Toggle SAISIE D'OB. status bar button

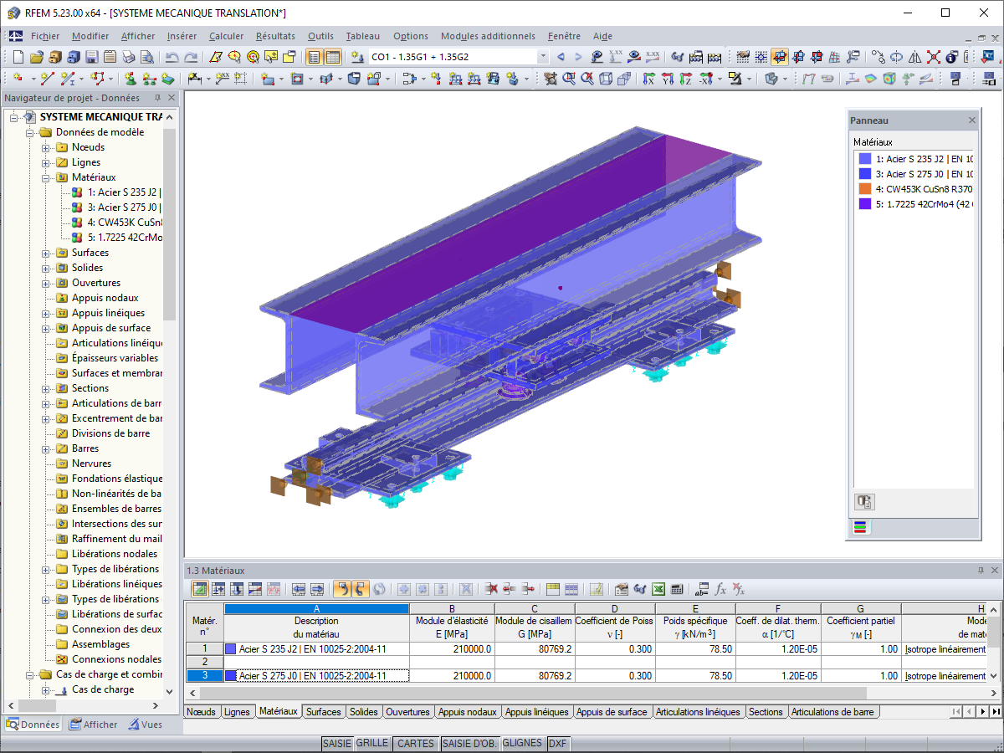click(470, 743)
